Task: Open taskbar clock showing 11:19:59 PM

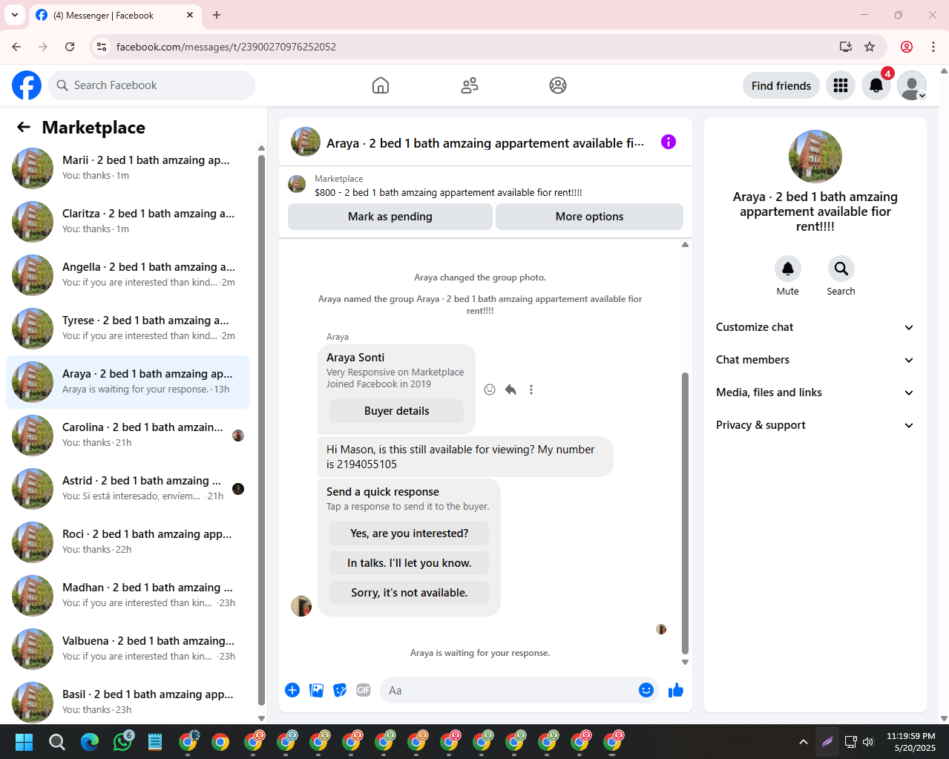Action: pos(911,741)
